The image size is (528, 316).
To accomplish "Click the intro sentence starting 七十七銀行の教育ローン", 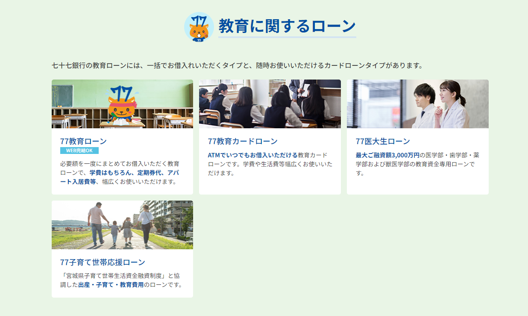I will 238,66.
